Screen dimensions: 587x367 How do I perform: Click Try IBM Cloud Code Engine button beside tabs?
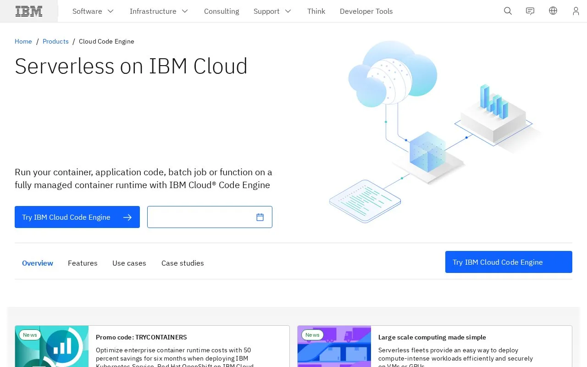(x=509, y=262)
